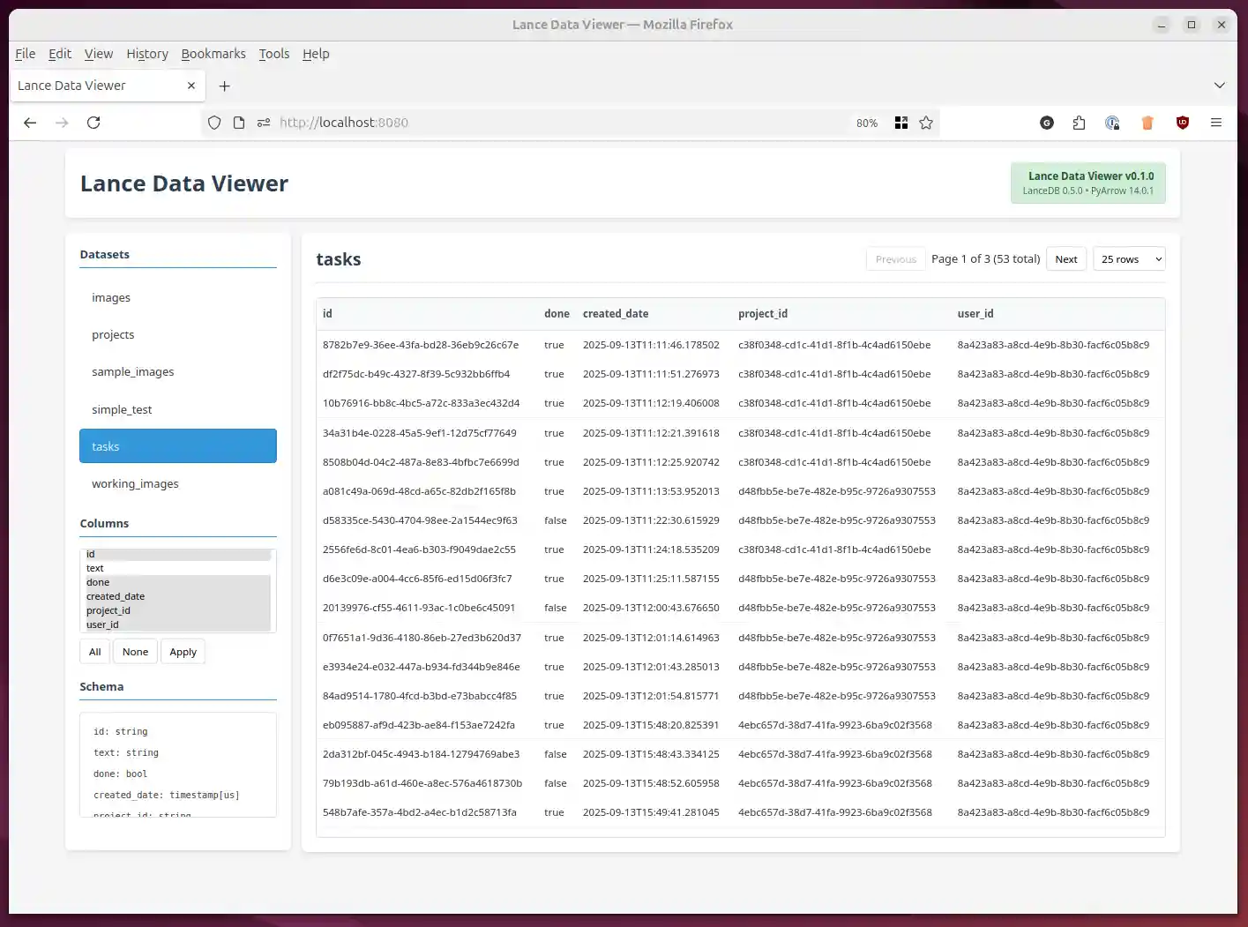Click the Grammarly extension icon

coord(1046,123)
